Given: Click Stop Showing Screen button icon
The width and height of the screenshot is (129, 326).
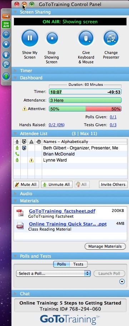Looking at the screenshot, I should click(x=52, y=38).
